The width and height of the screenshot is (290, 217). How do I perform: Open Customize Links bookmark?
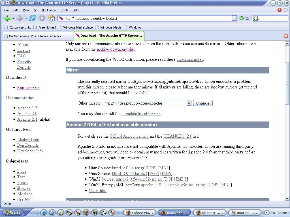click(x=18, y=27)
